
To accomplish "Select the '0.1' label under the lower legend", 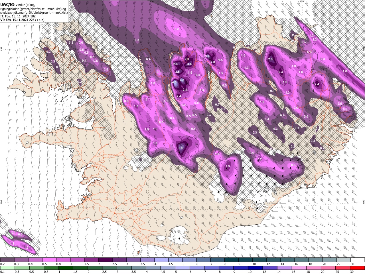I will (x=2, y=272).
